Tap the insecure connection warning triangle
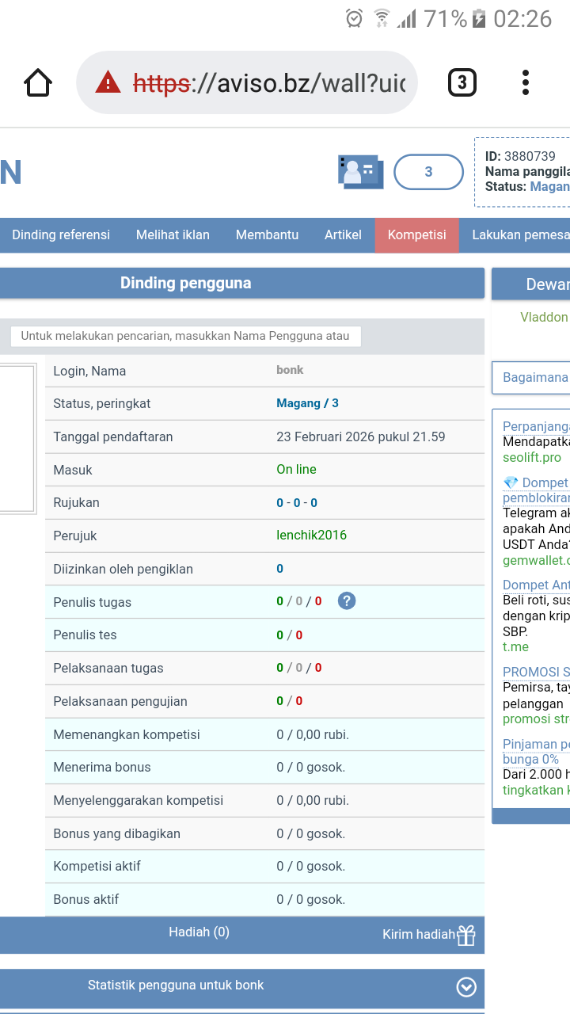The height and width of the screenshot is (1014, 570). pyautogui.click(x=108, y=82)
